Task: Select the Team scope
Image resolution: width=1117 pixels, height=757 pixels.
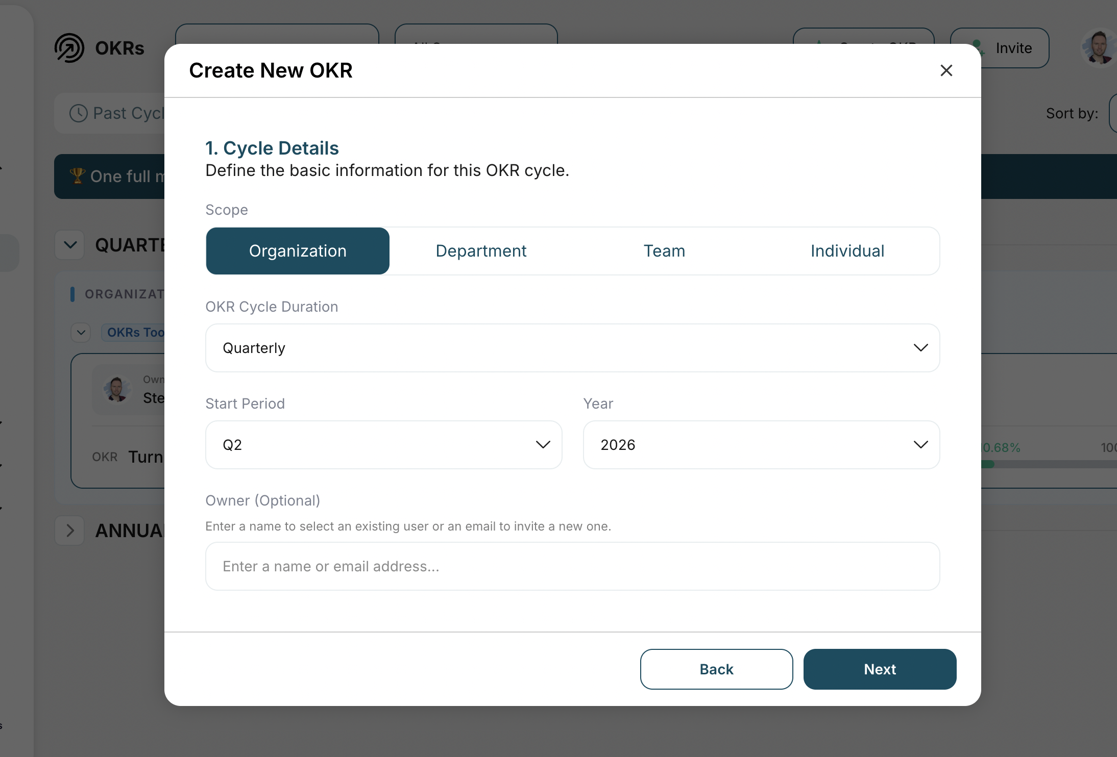Action: tap(664, 250)
